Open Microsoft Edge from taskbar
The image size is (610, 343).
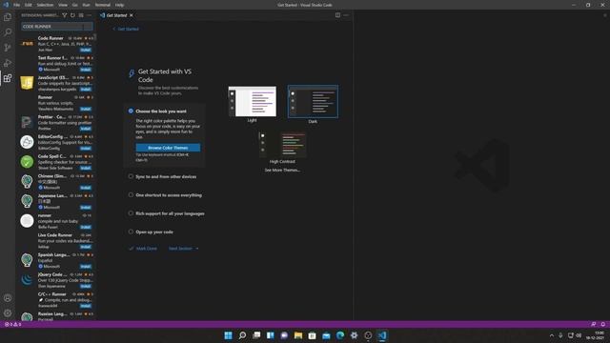[x=340, y=335]
